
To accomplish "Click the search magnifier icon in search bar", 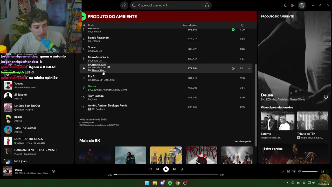I will [x=134, y=5].
